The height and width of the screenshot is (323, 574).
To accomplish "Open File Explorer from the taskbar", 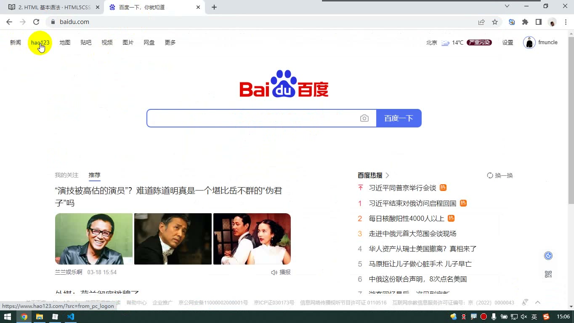I will pos(40,317).
